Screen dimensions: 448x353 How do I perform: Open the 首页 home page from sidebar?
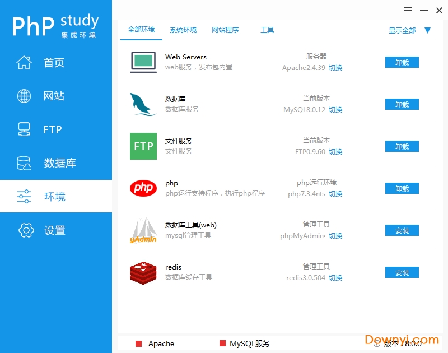click(x=54, y=63)
